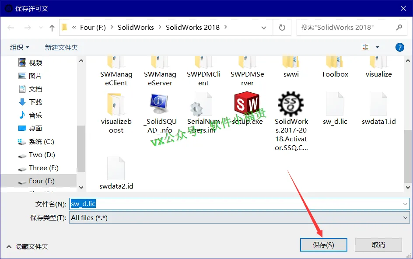Click the SolidWorks breadcrumb segment

tap(136, 28)
